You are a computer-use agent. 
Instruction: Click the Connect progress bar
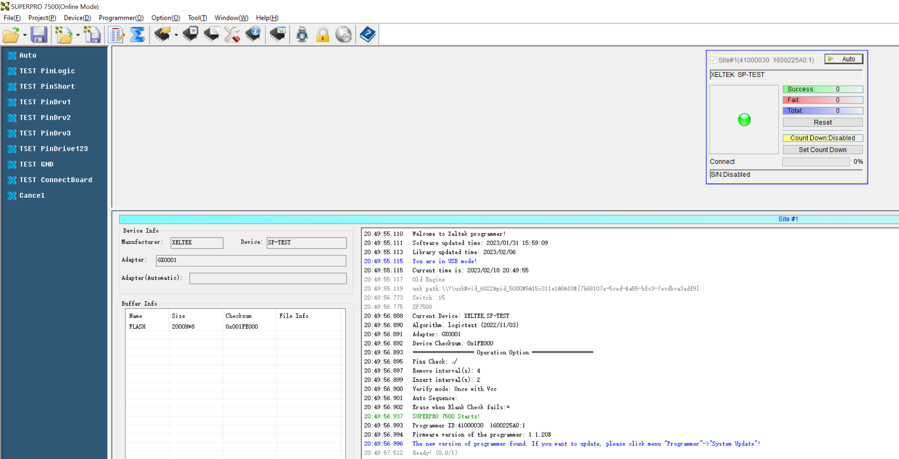click(816, 162)
